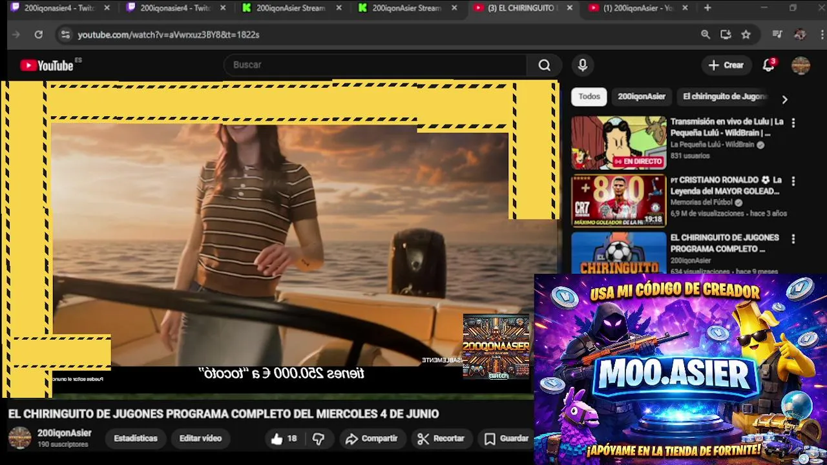Reload the page in the browser
The image size is (827, 465).
coord(39,34)
